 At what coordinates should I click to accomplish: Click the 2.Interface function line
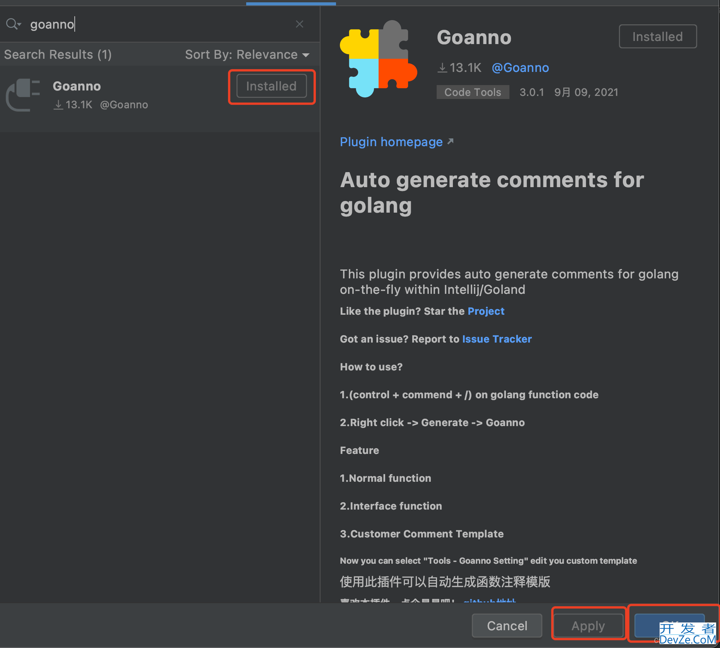coord(391,506)
